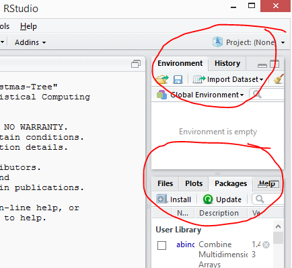Maximize the Environment pane

click(275, 64)
